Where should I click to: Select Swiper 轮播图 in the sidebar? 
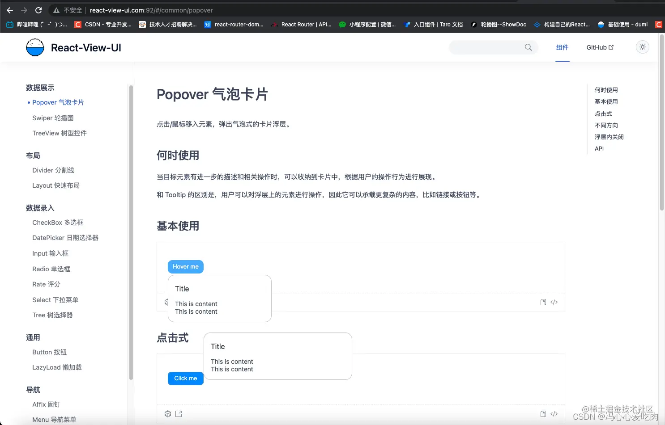pyautogui.click(x=52, y=118)
